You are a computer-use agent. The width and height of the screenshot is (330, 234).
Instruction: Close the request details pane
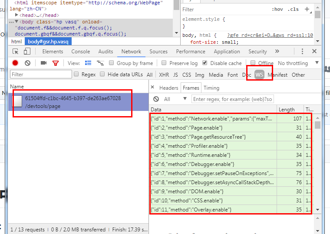(x=152, y=88)
